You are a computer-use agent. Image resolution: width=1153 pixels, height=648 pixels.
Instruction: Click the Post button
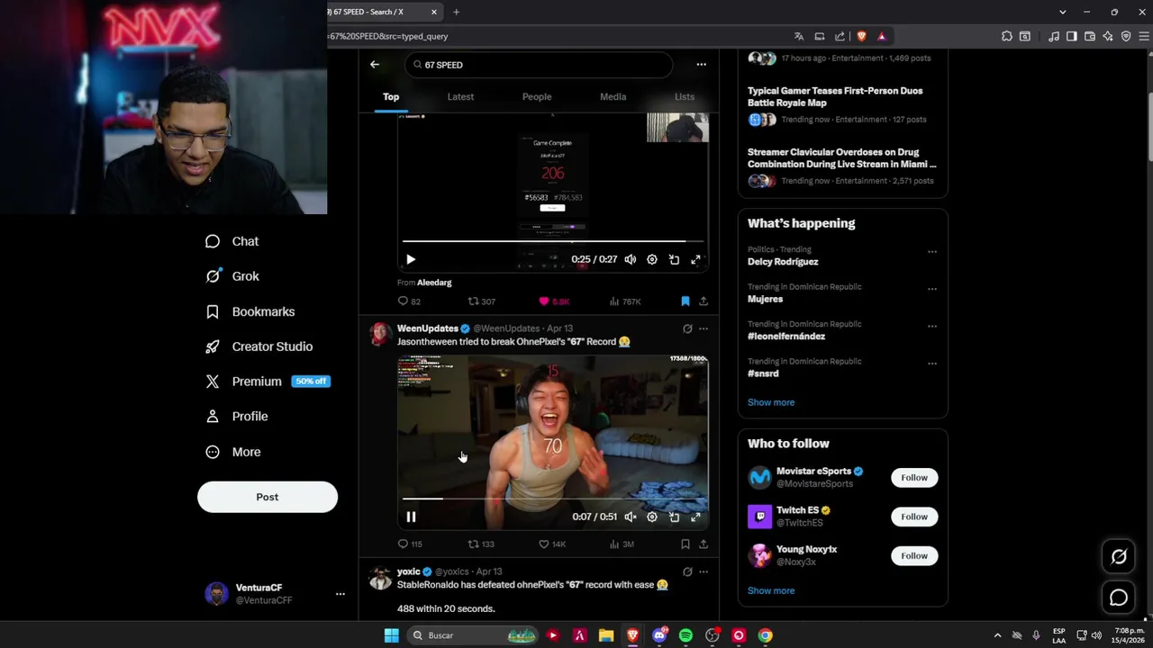(x=268, y=497)
